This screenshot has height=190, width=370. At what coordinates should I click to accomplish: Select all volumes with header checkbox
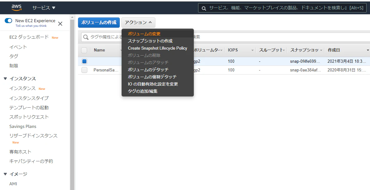[84, 50]
